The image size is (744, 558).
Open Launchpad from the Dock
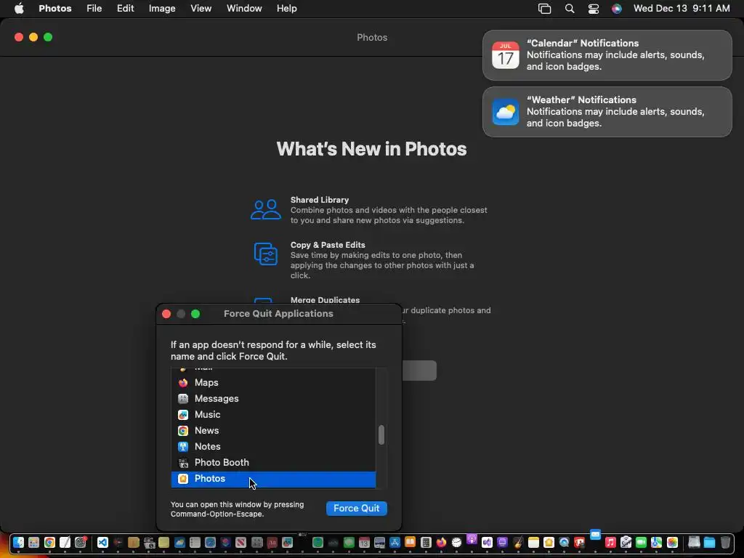(33, 542)
